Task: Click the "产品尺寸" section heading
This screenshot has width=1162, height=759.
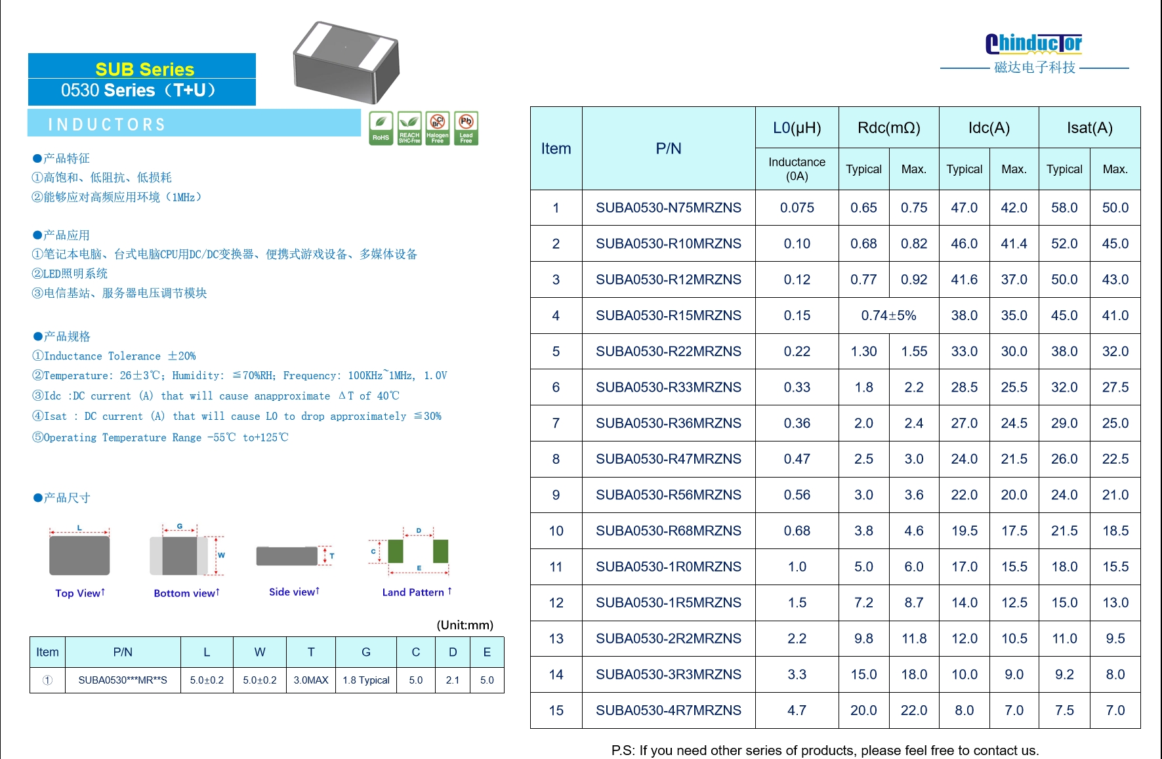Action: [62, 498]
